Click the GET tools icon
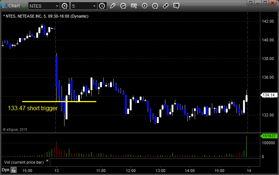This screenshot has height=175, width=279. tap(134, 6)
